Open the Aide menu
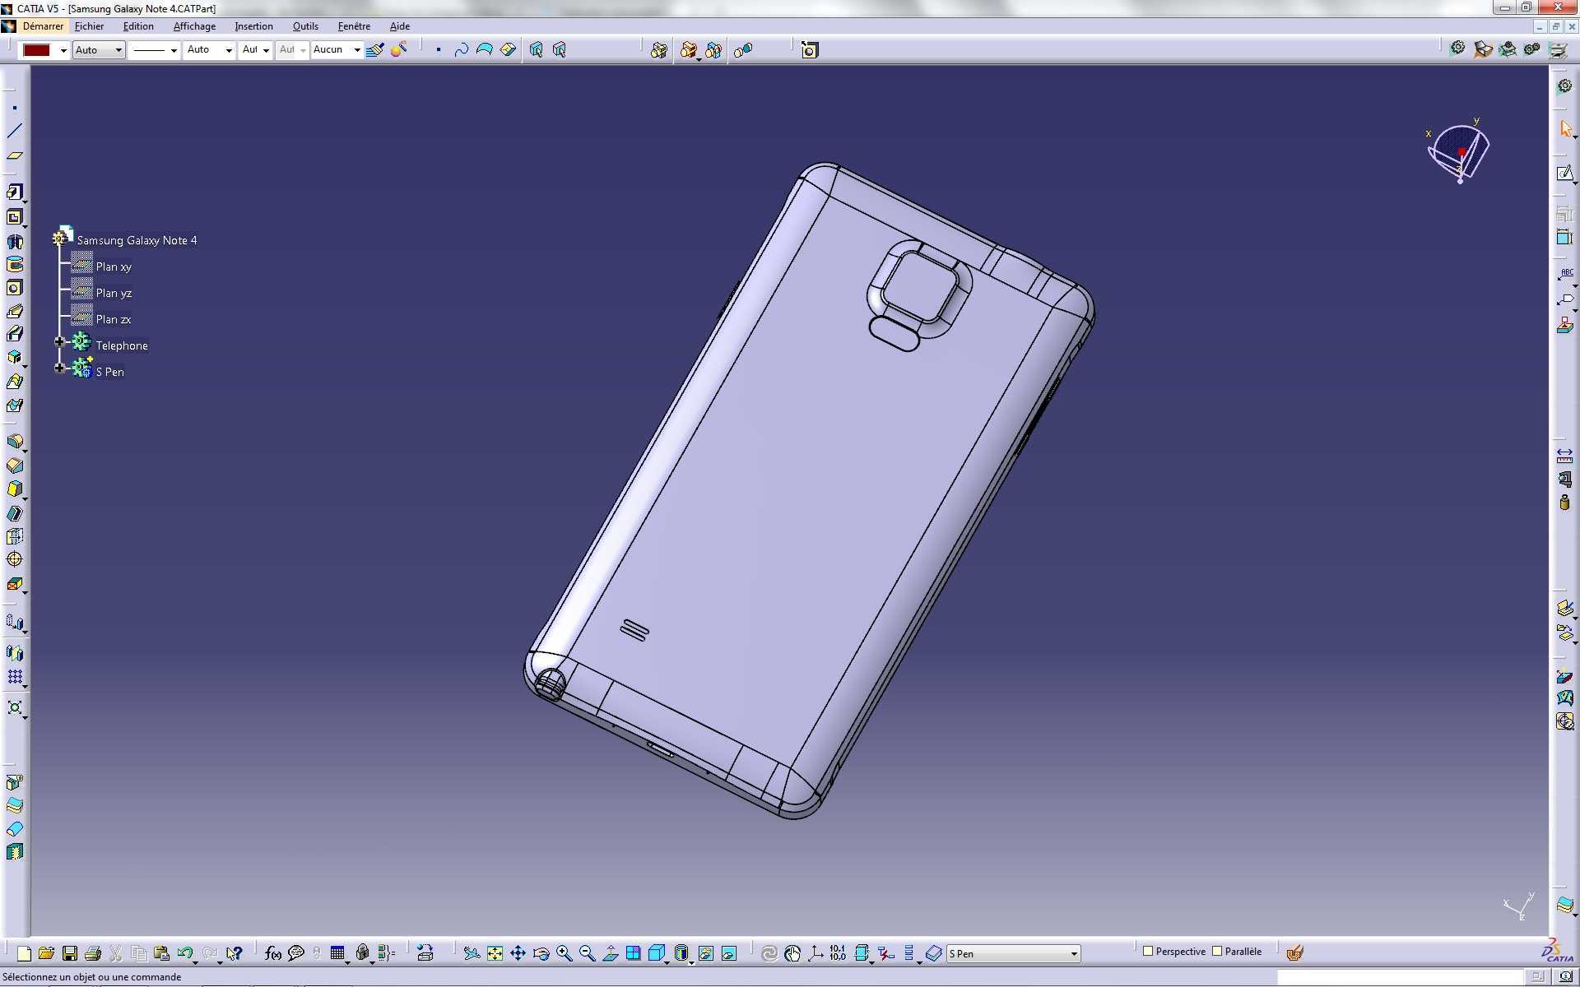 [x=399, y=26]
